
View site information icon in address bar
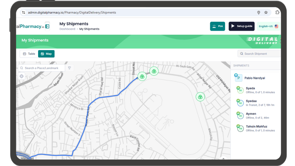click(24, 13)
